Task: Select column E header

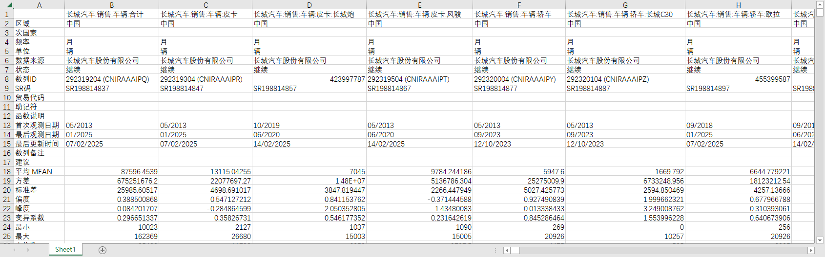Action: point(419,5)
